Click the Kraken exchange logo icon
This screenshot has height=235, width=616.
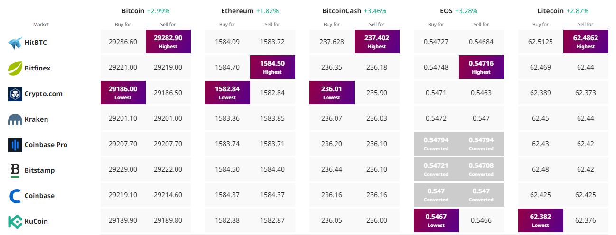coord(15,120)
